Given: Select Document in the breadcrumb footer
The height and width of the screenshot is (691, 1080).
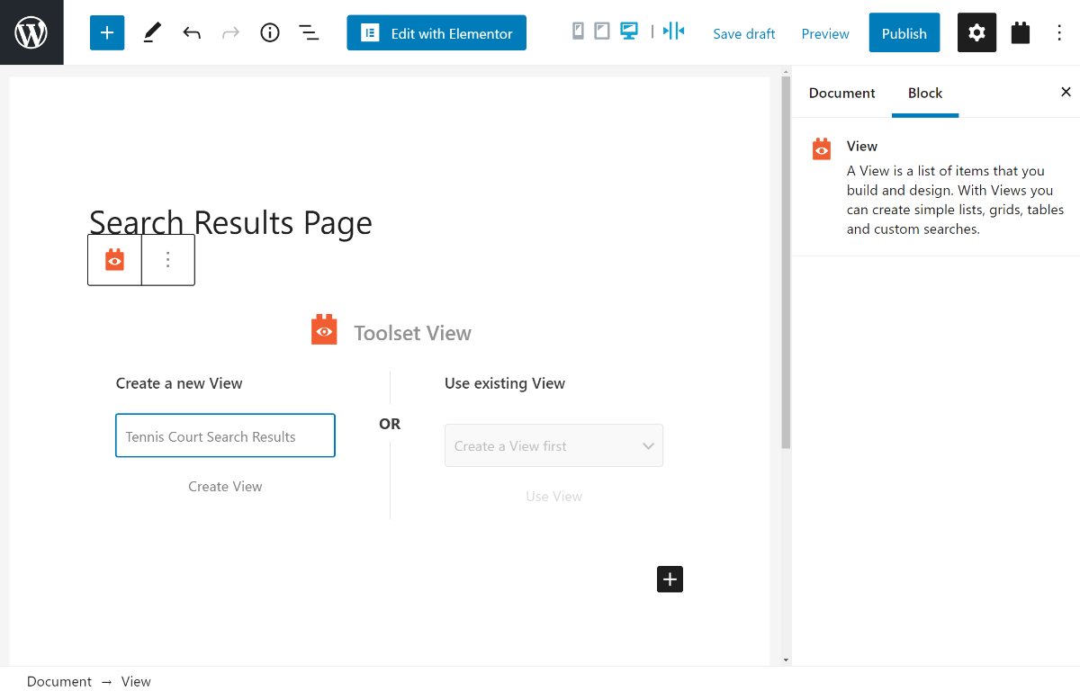Looking at the screenshot, I should [x=59, y=681].
